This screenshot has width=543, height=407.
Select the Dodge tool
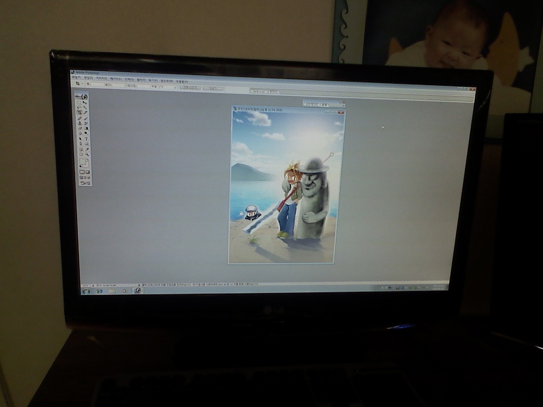point(86,133)
